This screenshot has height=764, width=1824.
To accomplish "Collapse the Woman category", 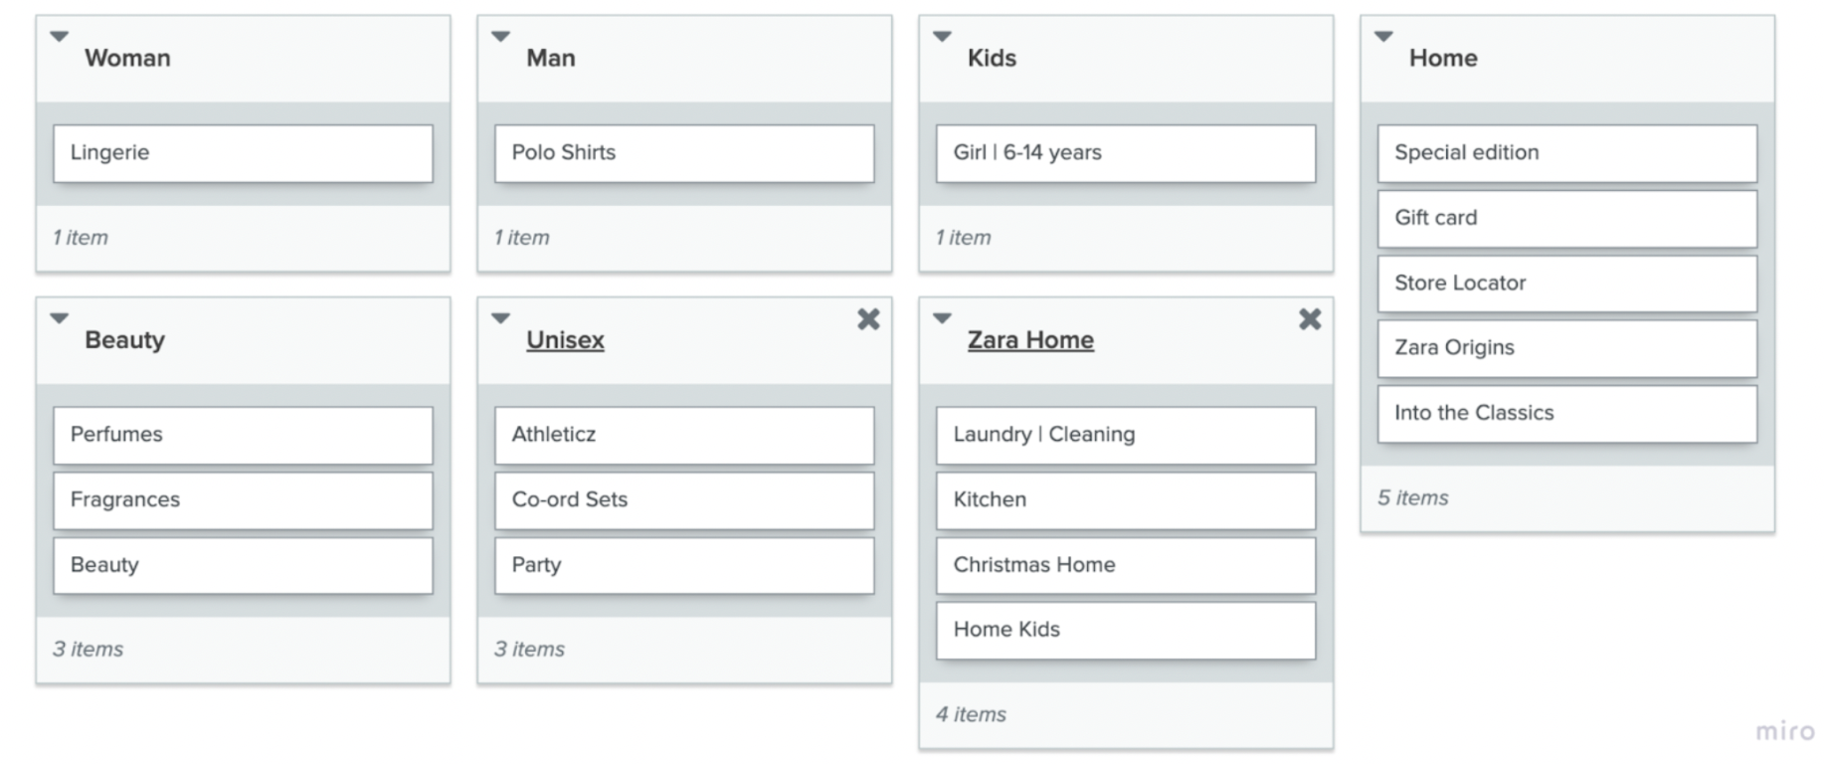I will (x=60, y=37).
